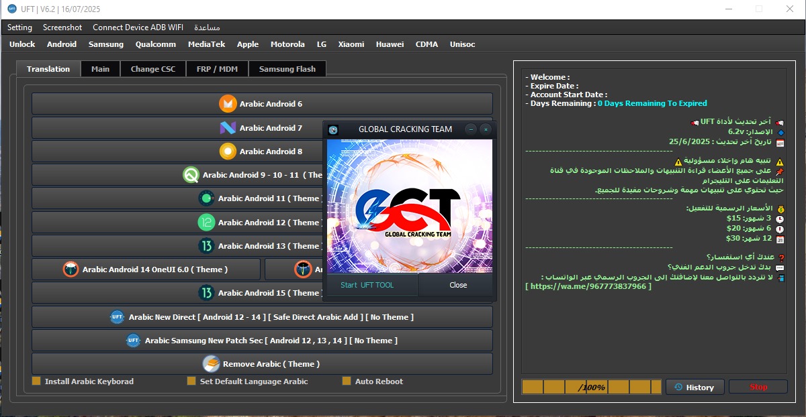The height and width of the screenshot is (417, 806).
Task: Click the green 12 icon for Arabic Android 12
Action: click(x=206, y=222)
